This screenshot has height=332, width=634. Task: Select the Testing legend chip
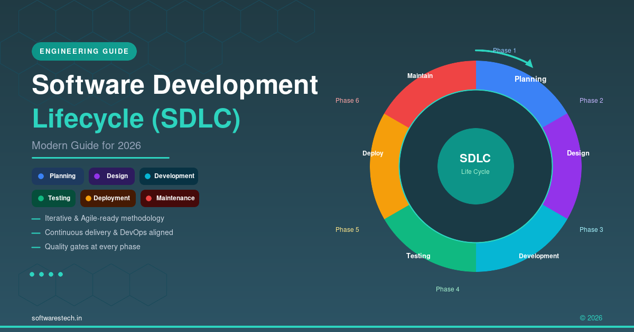point(53,198)
